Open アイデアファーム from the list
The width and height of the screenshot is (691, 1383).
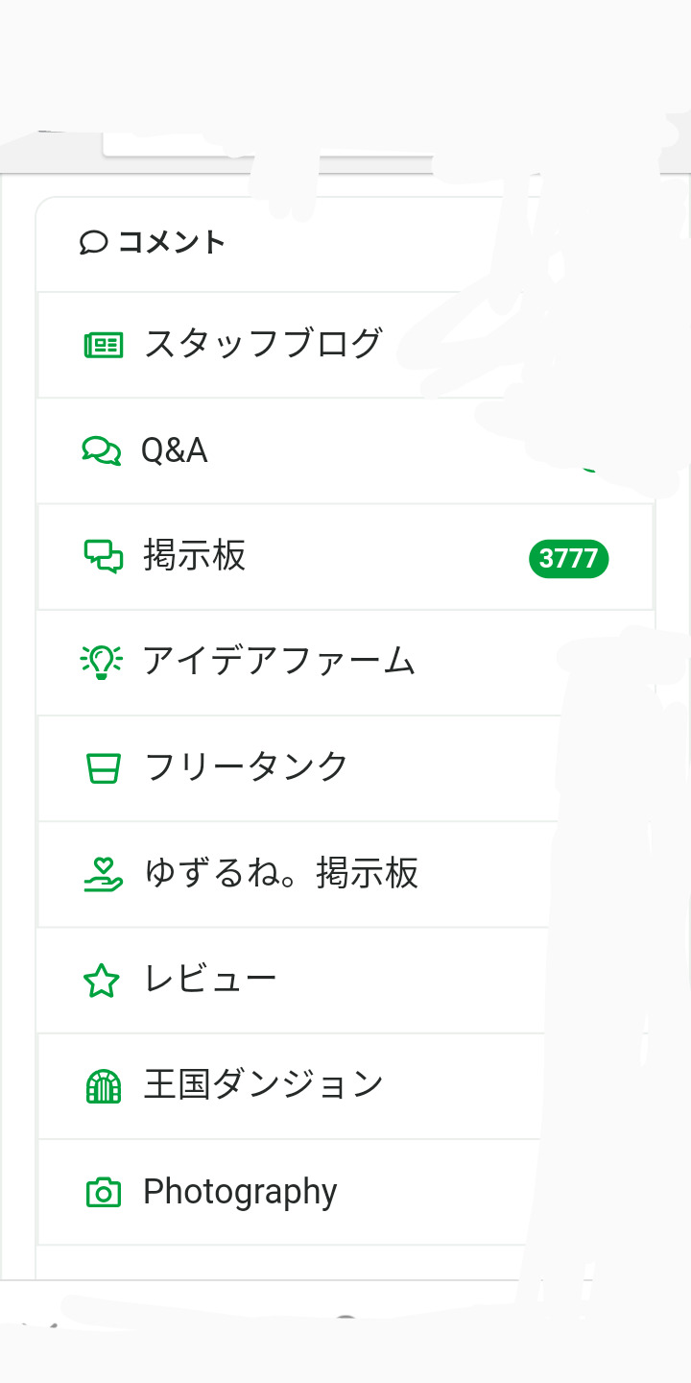click(x=278, y=662)
